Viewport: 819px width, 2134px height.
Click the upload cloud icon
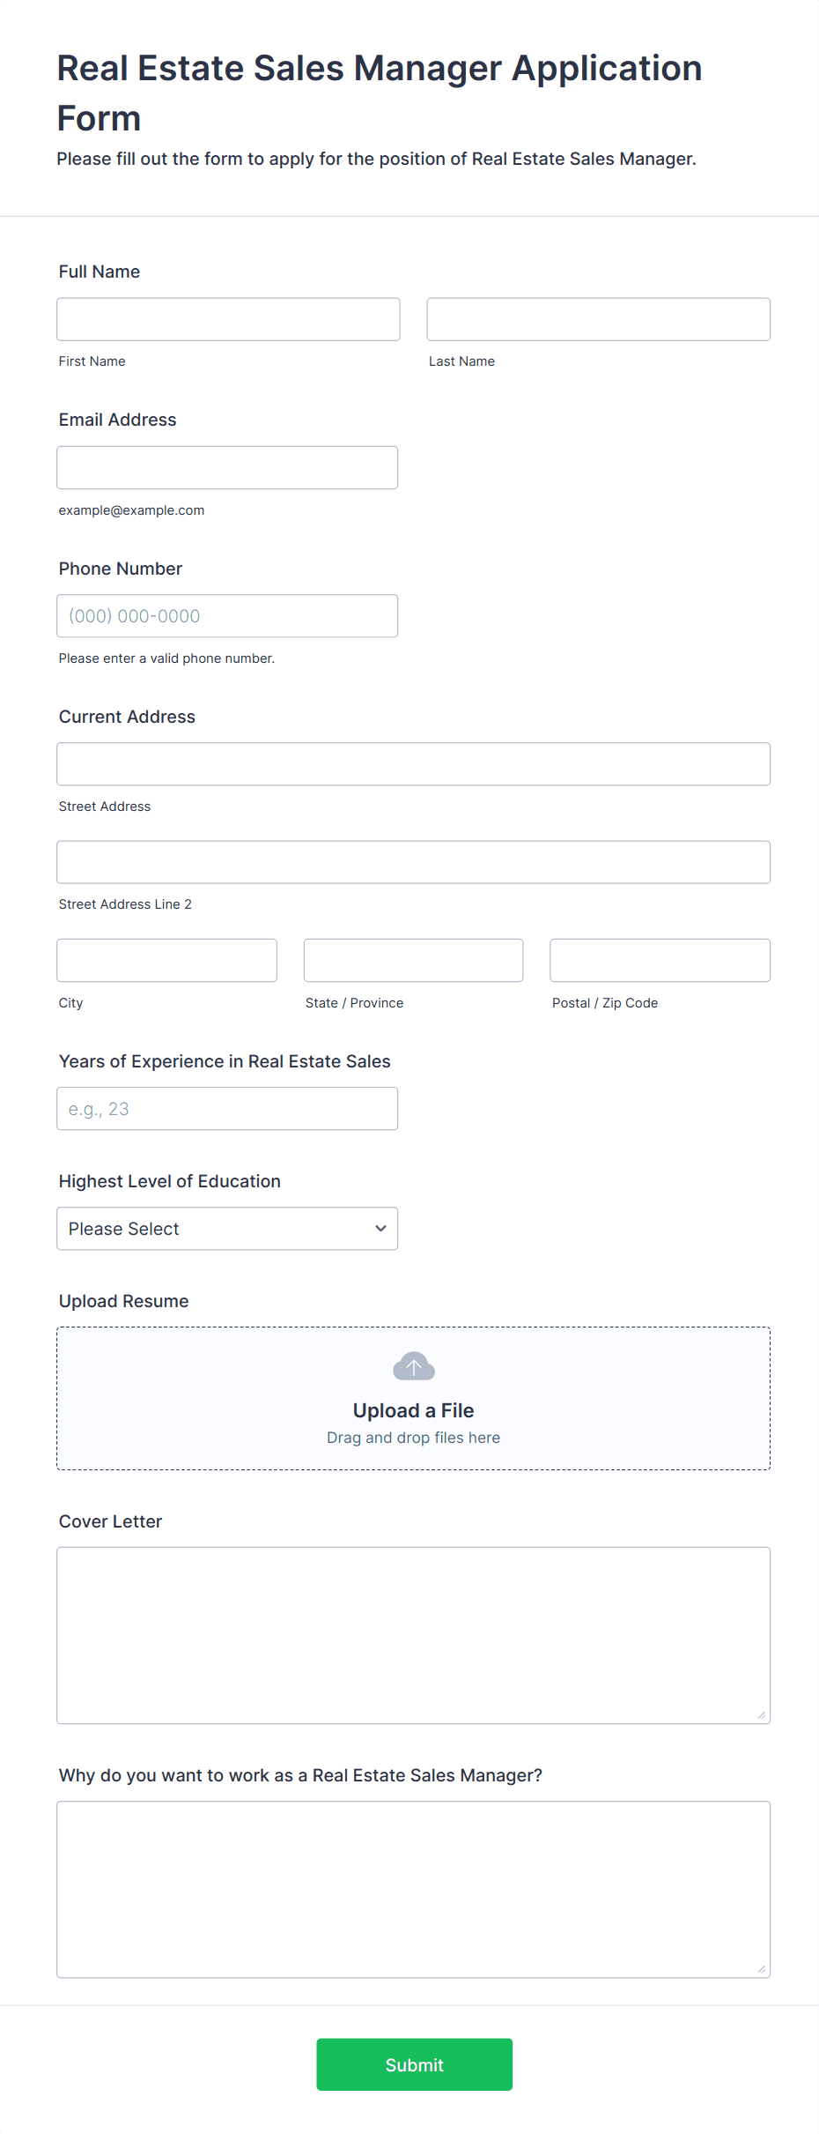413,1365
